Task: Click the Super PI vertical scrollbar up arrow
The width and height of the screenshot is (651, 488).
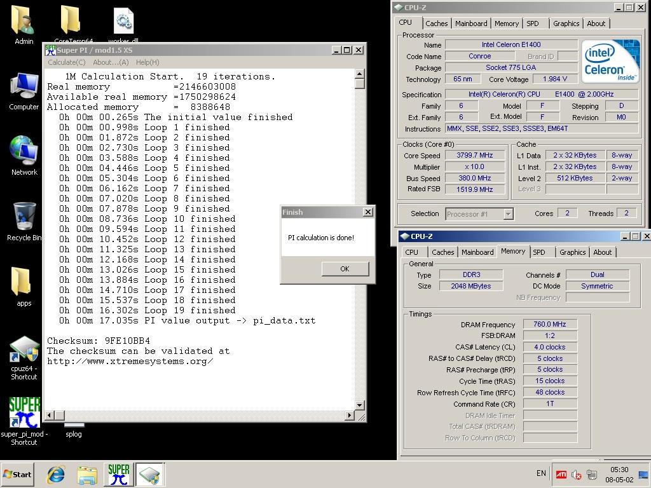Action: pyautogui.click(x=360, y=74)
